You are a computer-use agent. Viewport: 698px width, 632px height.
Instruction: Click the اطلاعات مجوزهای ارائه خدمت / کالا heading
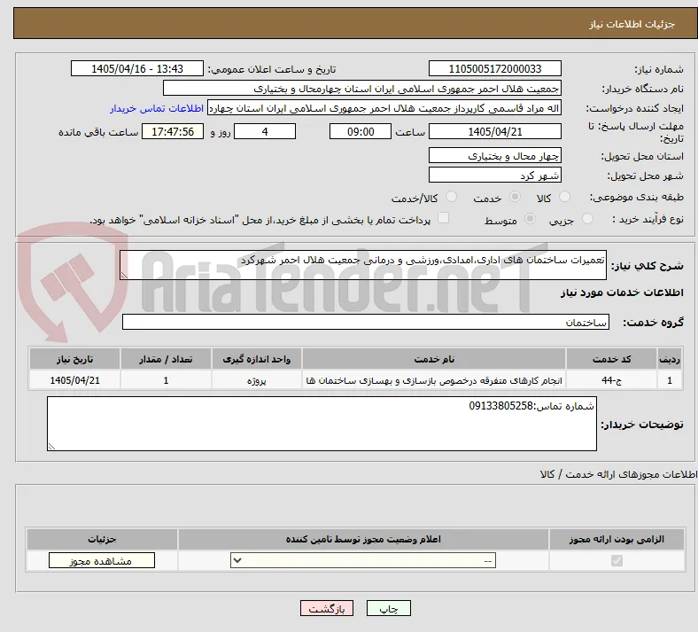click(619, 475)
